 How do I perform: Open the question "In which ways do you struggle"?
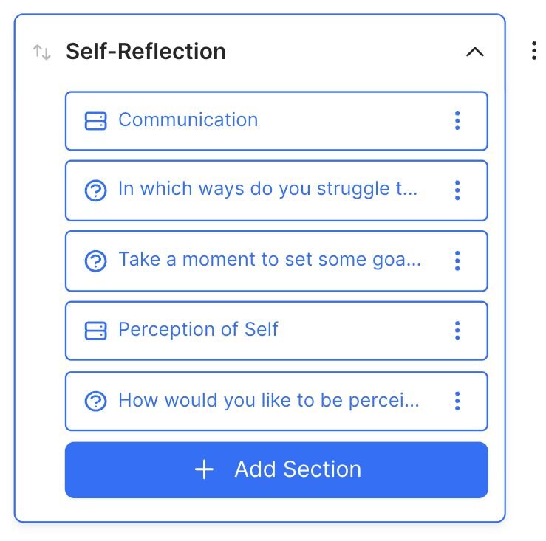pos(267,190)
